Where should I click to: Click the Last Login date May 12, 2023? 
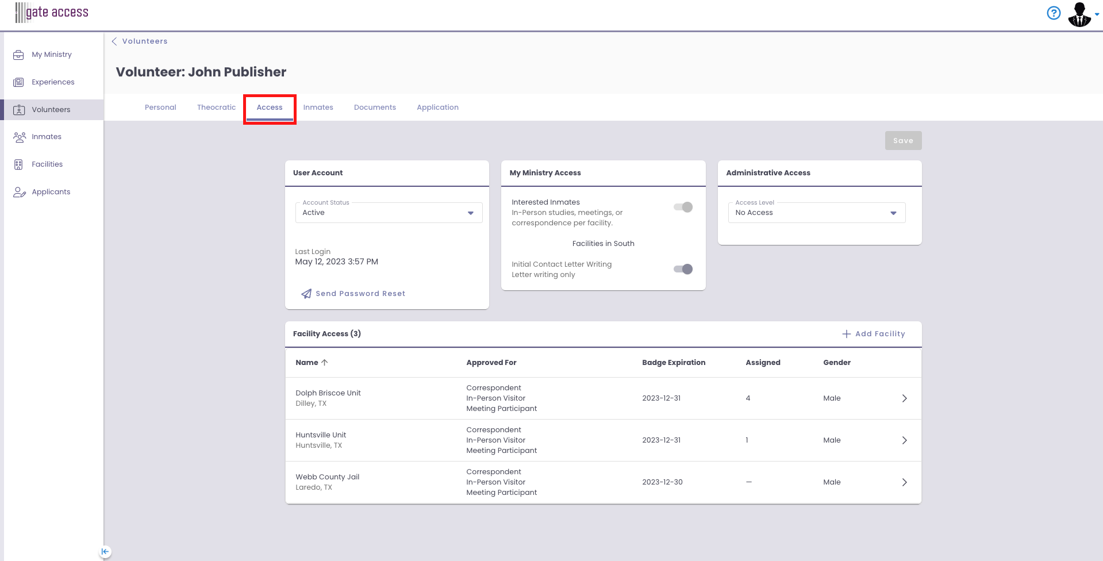pos(337,262)
